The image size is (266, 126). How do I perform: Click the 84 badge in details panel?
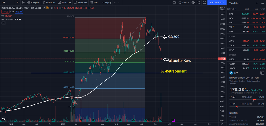[262, 73]
